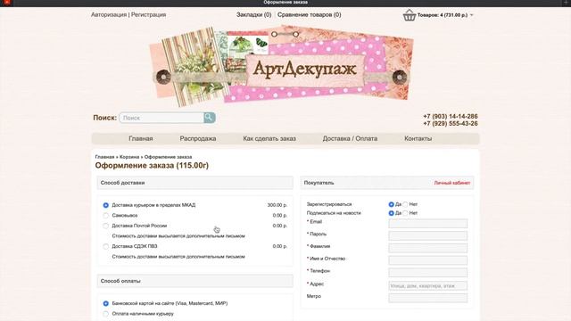Open the Личный кабинет link
The width and height of the screenshot is (571, 321).
452,183
